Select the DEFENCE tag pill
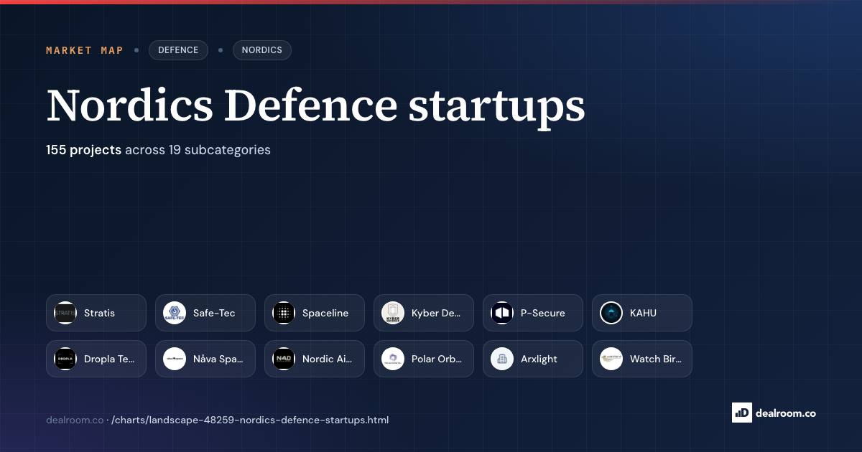This screenshot has height=452, width=862. click(x=178, y=50)
